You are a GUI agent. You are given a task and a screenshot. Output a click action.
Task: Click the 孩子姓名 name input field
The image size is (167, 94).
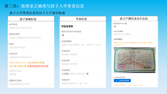[x=21, y=28]
